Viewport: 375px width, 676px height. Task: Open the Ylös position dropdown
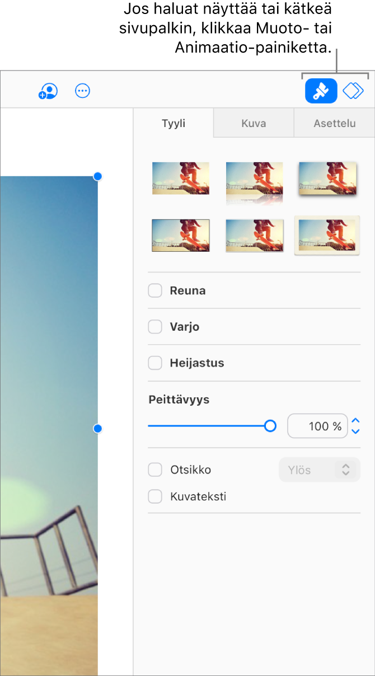(320, 470)
